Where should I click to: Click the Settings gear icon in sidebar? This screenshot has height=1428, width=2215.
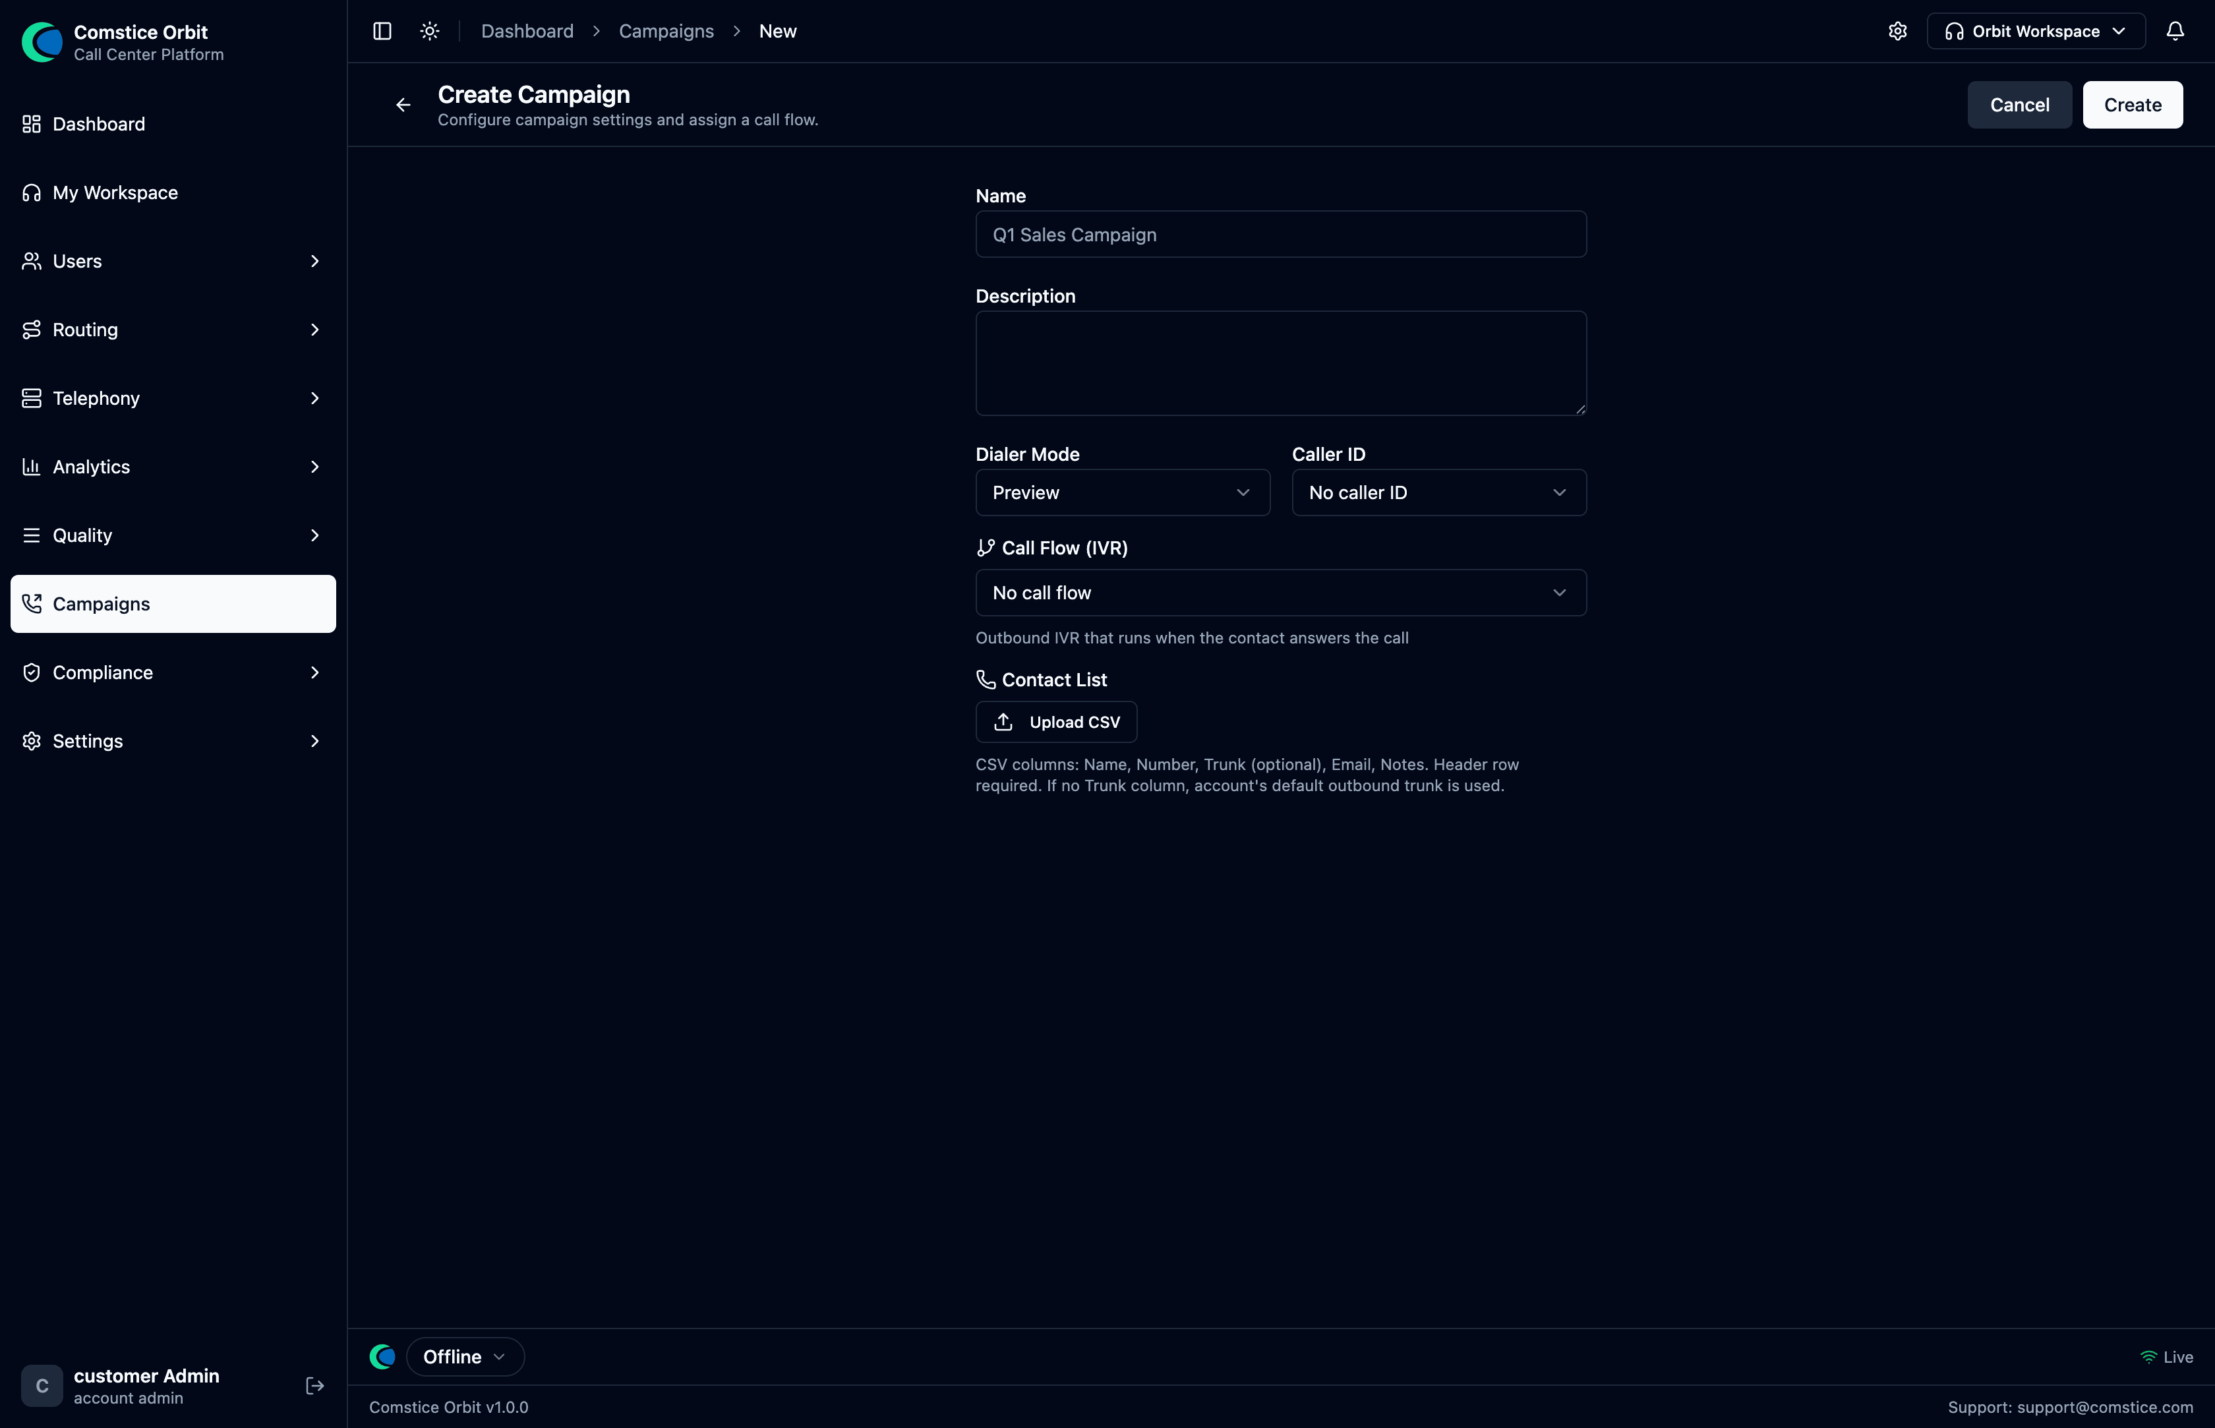(x=32, y=742)
